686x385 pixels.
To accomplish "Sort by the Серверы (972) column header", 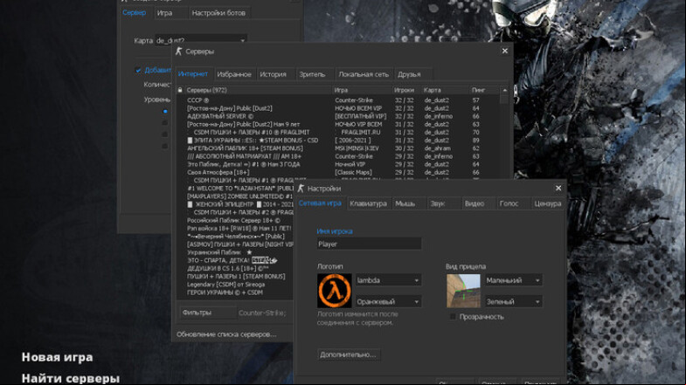I will coord(258,90).
